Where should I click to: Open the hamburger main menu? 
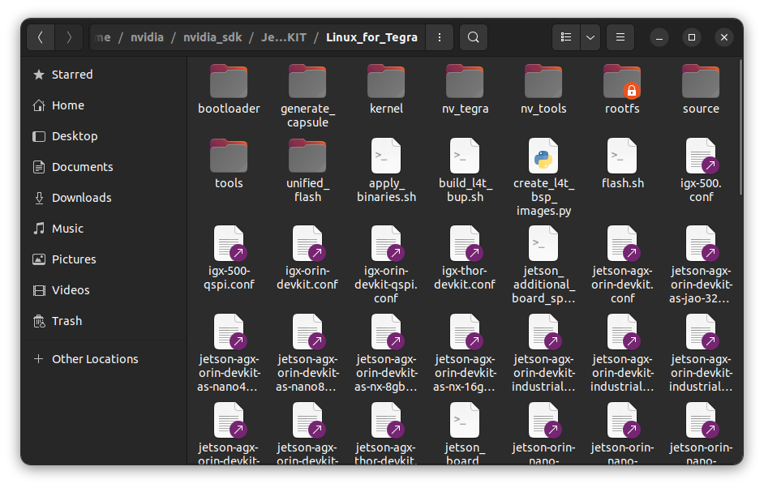pos(620,37)
